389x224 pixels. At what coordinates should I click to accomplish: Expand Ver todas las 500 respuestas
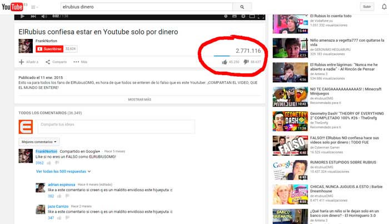pyautogui.click(x=61, y=171)
